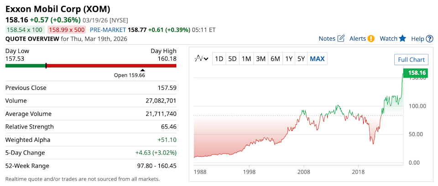Viewport: 438px width, 186px height.
Task: Click the green 158.16 price tag on chart
Action: pyautogui.click(x=417, y=72)
